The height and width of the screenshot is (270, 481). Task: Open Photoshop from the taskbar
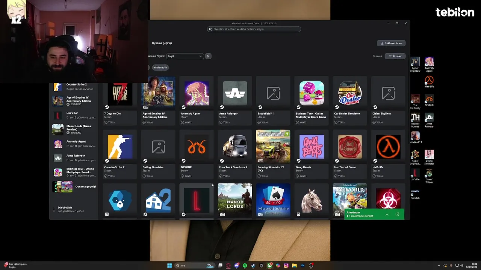(303, 265)
